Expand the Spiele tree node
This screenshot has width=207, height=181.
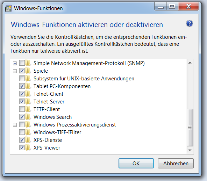click(15, 71)
